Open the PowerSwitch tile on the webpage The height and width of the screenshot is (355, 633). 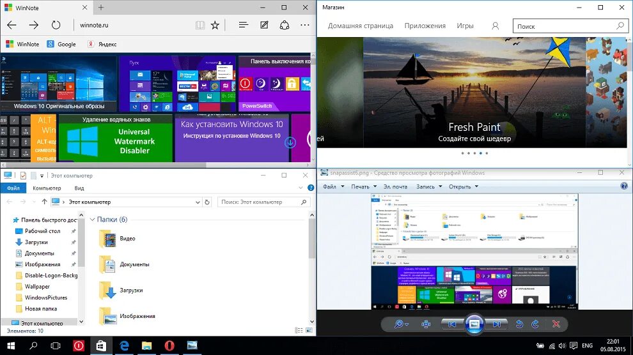coord(274,84)
